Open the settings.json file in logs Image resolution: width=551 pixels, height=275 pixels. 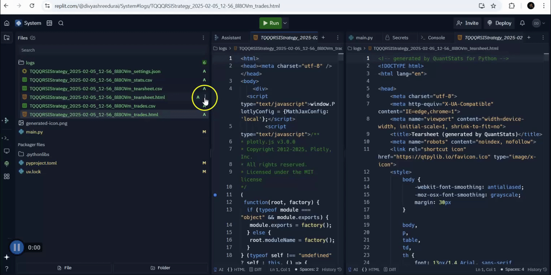point(95,71)
